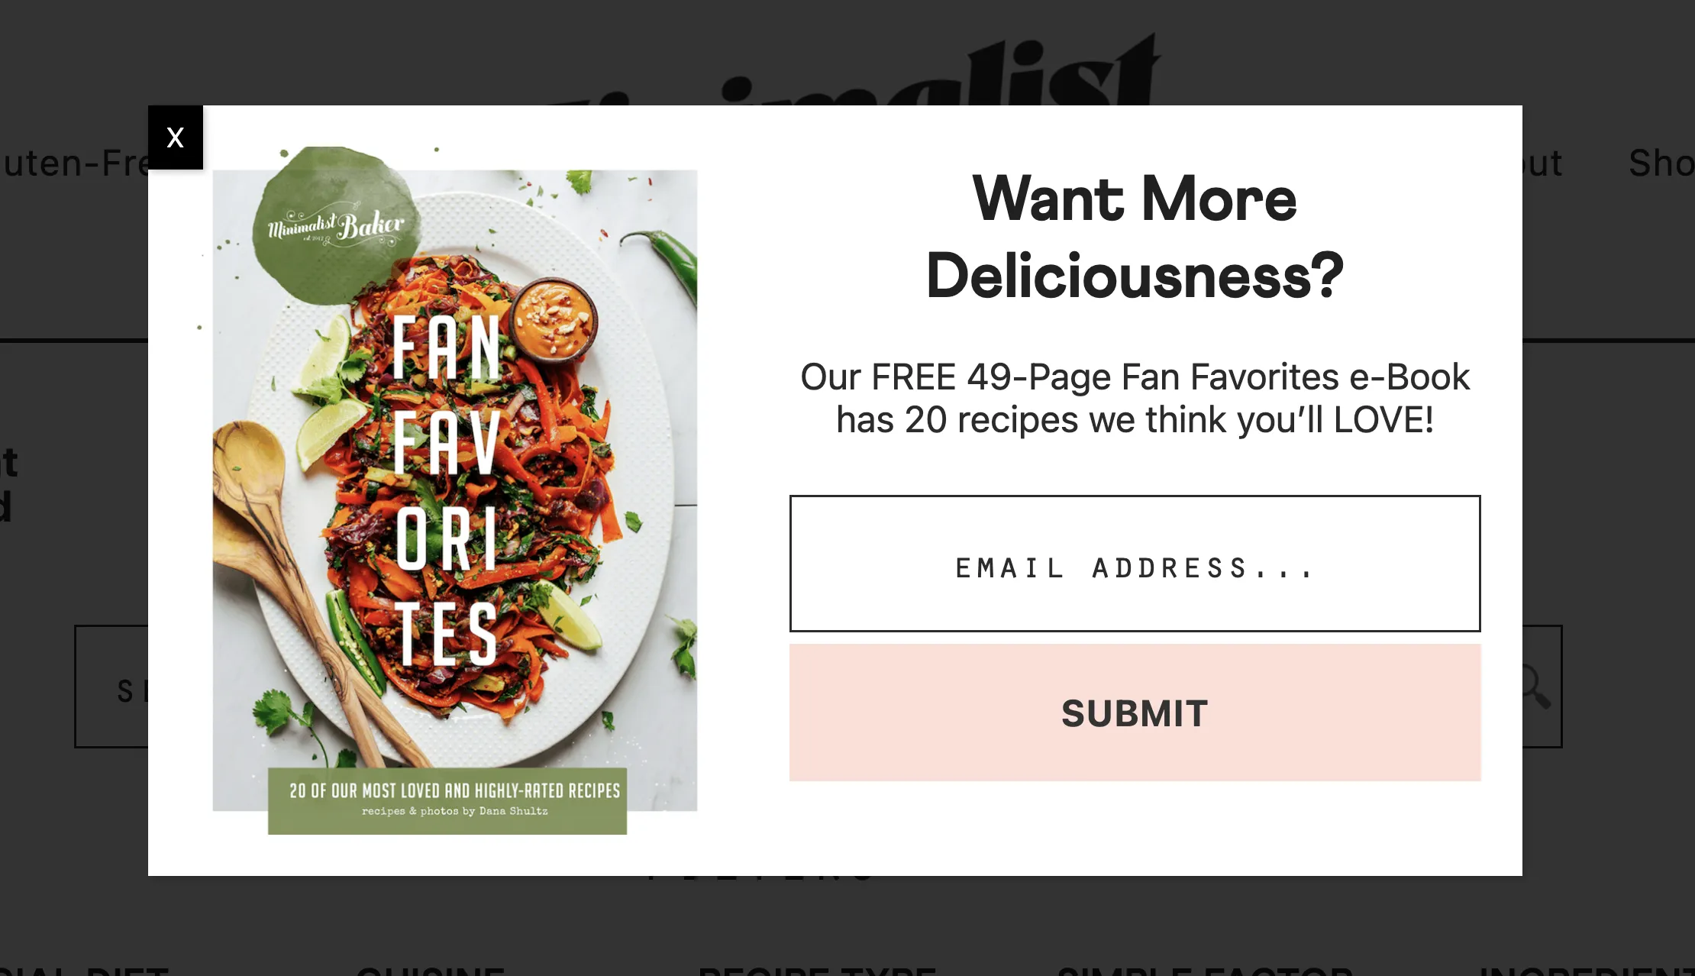Image resolution: width=1695 pixels, height=976 pixels.
Task: Click the 'recipes & photos by Dana Shultz' caption
Action: click(454, 811)
